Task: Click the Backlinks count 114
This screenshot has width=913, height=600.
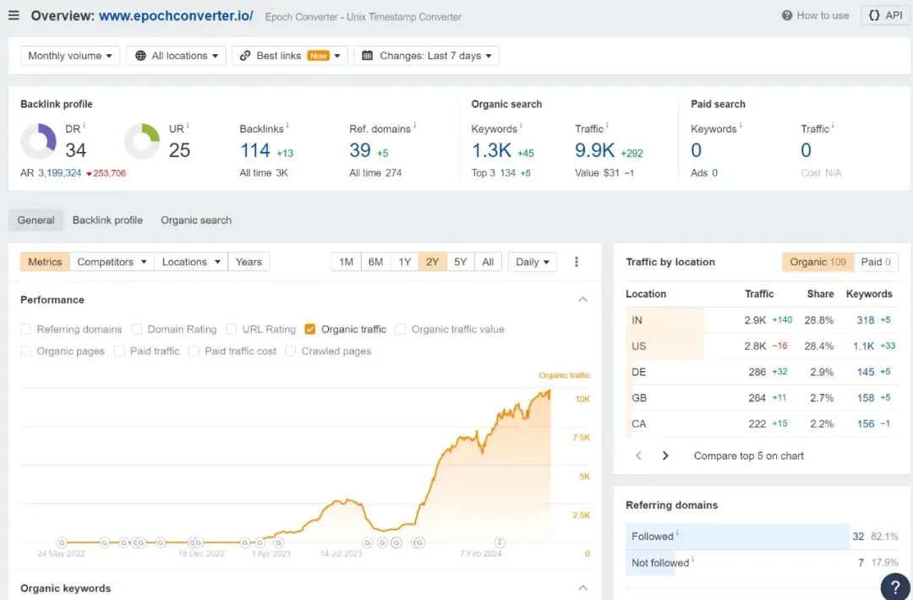Action: click(x=255, y=150)
